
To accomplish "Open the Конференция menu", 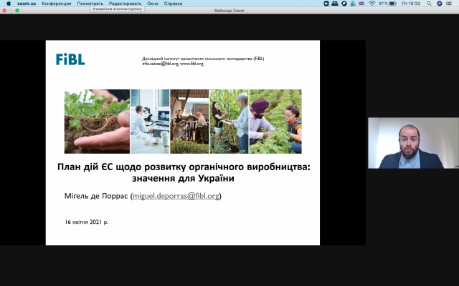I will [x=57, y=4].
